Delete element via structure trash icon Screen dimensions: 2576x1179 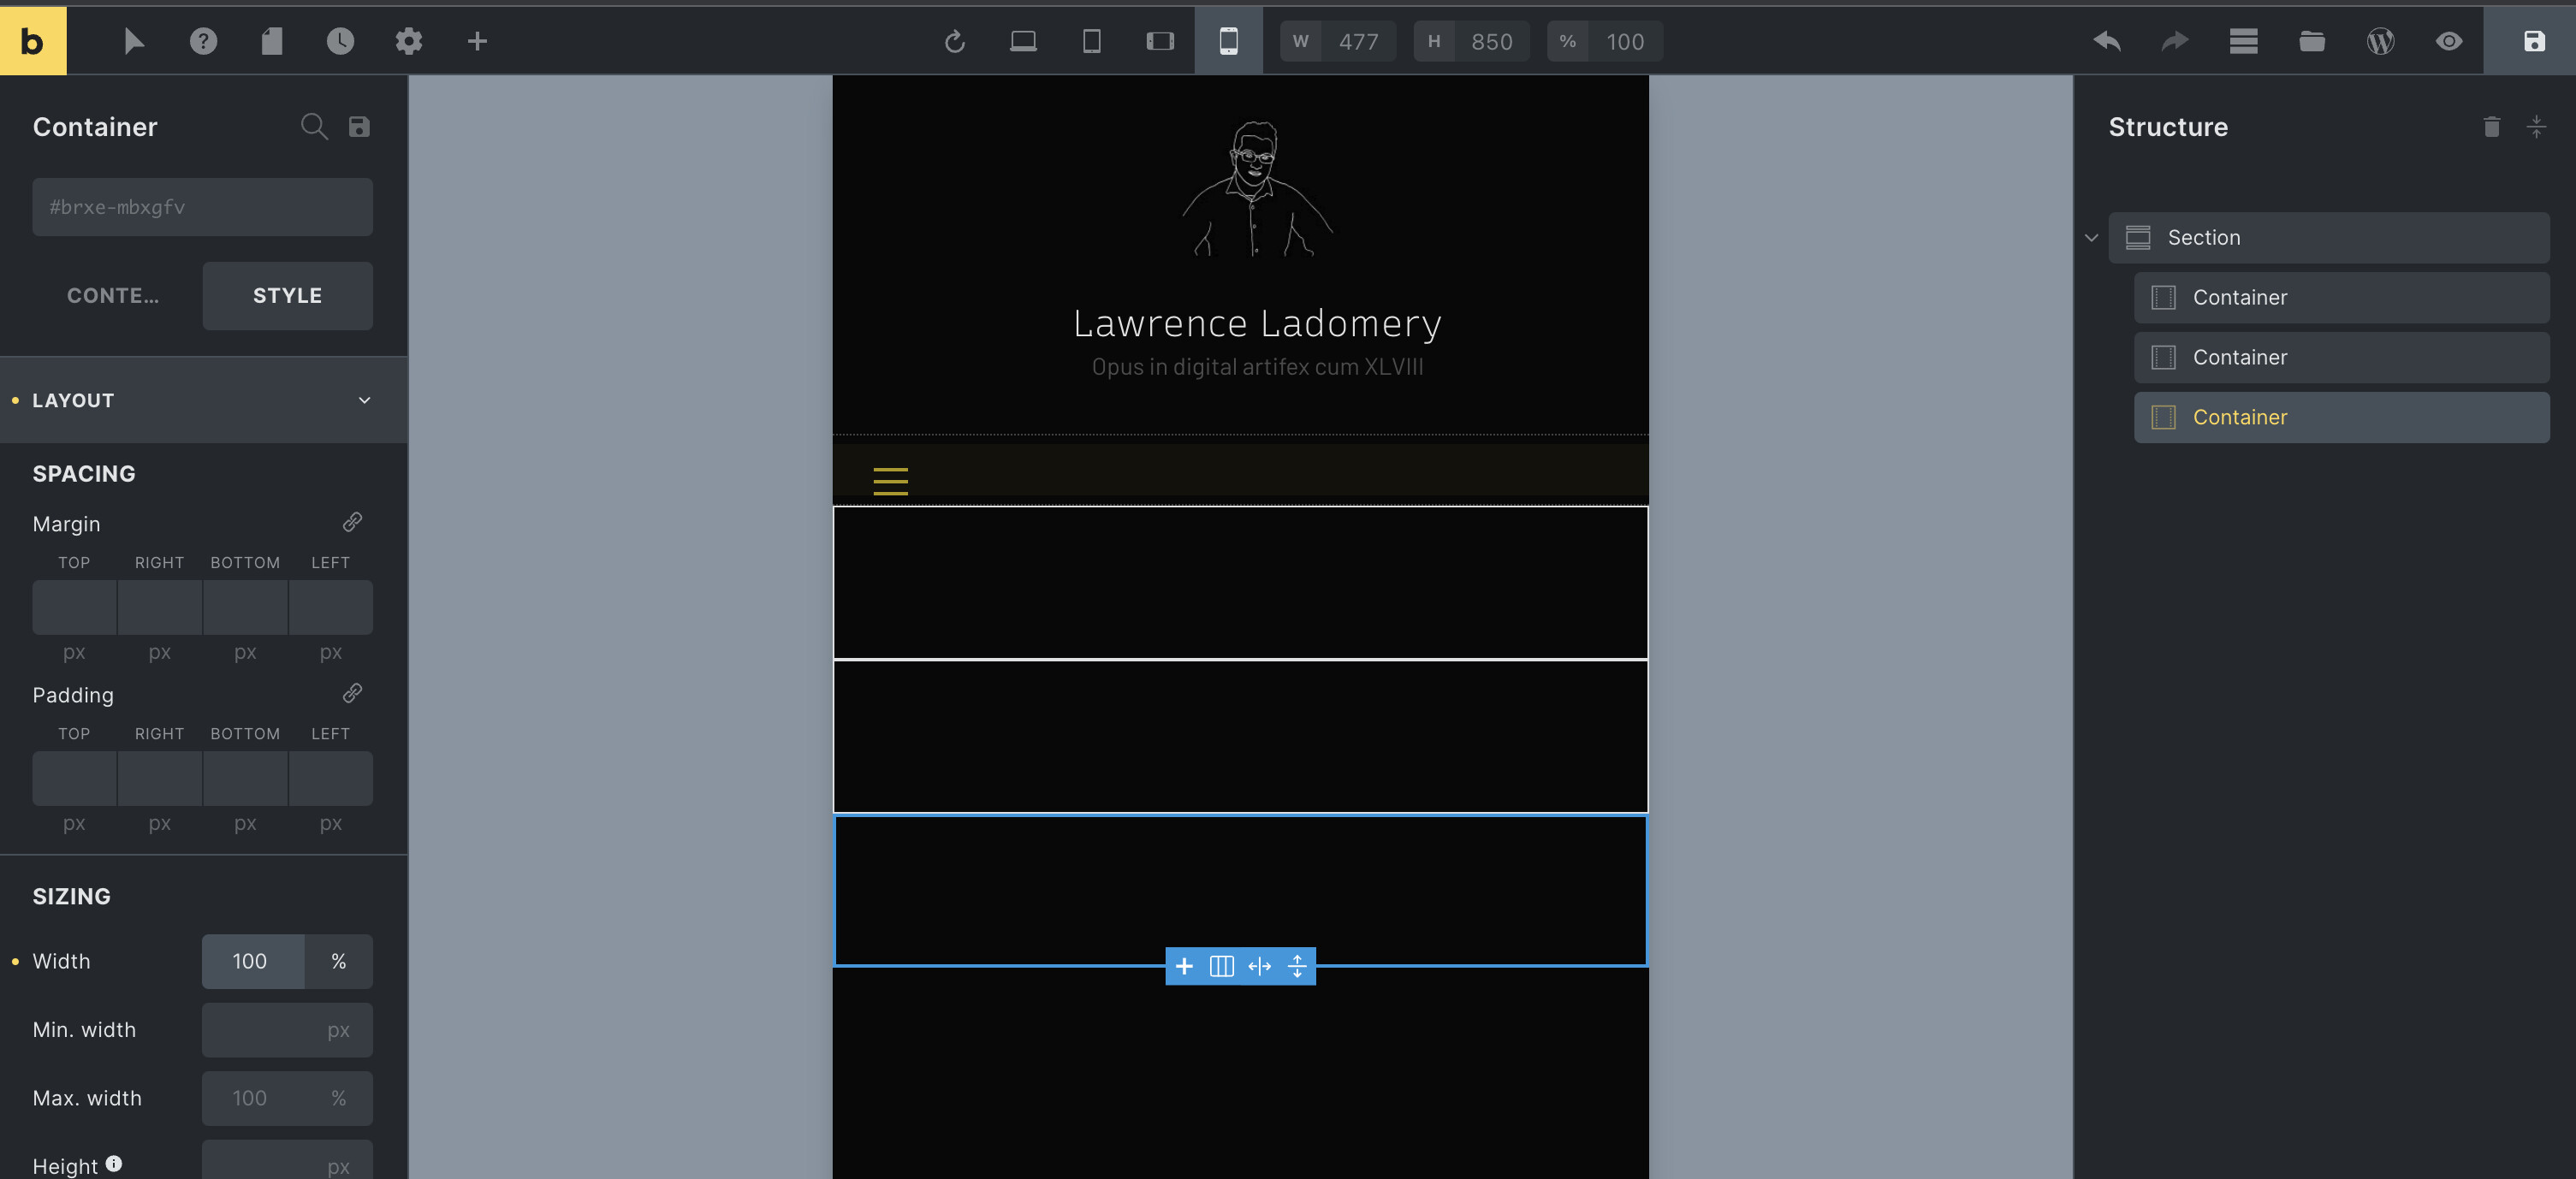click(x=2492, y=126)
